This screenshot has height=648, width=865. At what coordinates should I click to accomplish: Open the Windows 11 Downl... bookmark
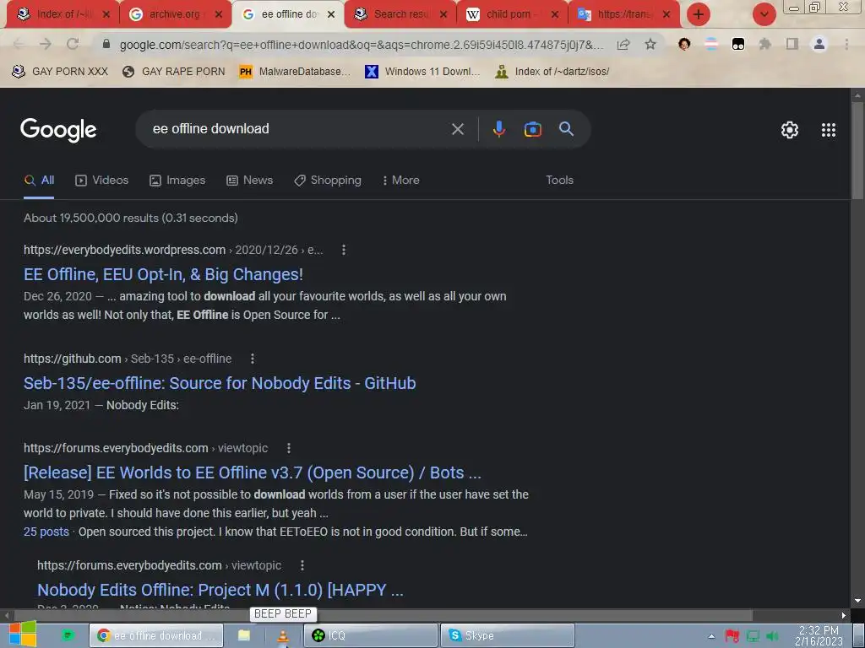(422, 72)
